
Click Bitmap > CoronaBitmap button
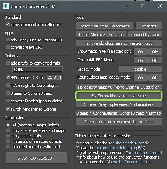tap(97, 113)
